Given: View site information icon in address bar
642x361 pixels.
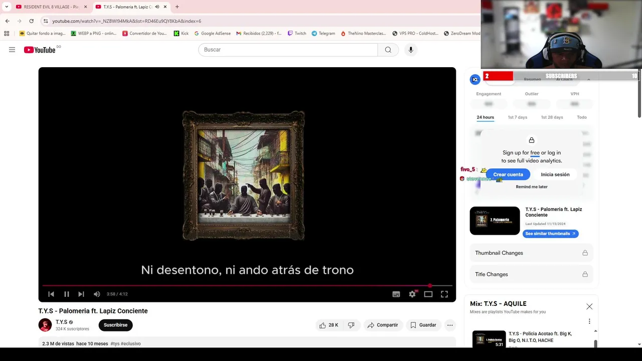Looking at the screenshot, I should [46, 21].
